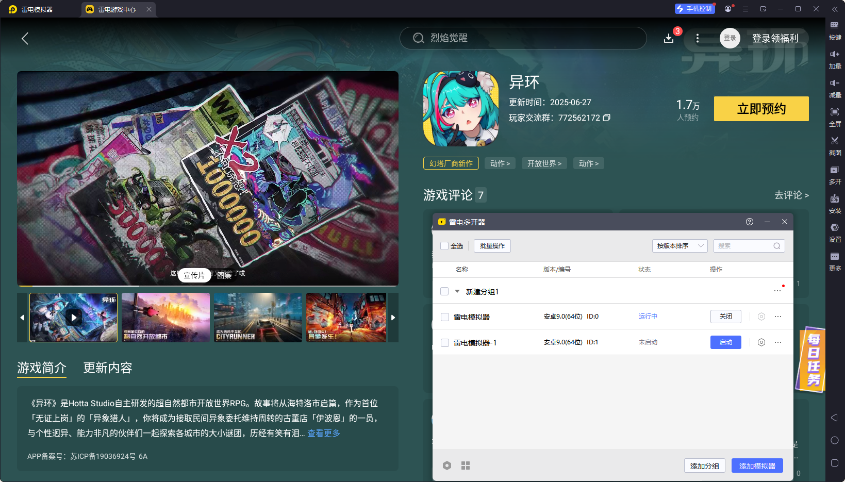This screenshot has width=845, height=482.
Task: Copy the player group number 772562172
Action: [x=607, y=118]
